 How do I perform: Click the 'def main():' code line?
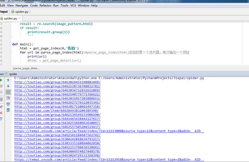point(22,44)
